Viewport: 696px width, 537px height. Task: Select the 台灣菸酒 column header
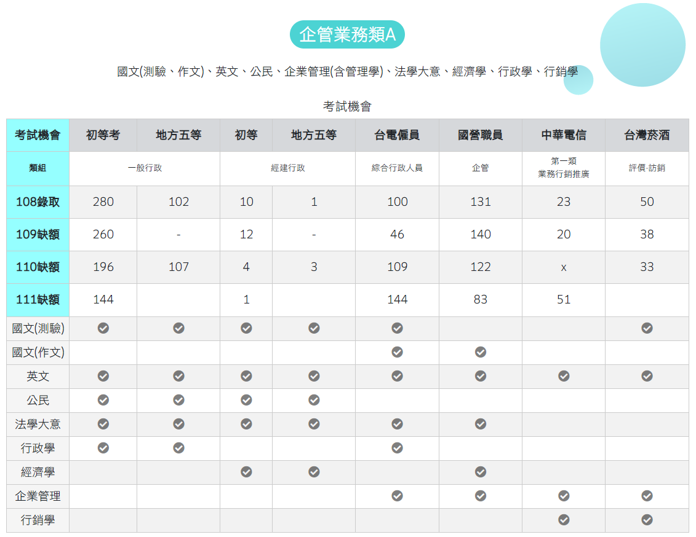(647, 135)
